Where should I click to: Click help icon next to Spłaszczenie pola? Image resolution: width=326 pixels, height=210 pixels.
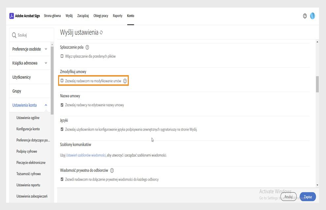coord(87,47)
